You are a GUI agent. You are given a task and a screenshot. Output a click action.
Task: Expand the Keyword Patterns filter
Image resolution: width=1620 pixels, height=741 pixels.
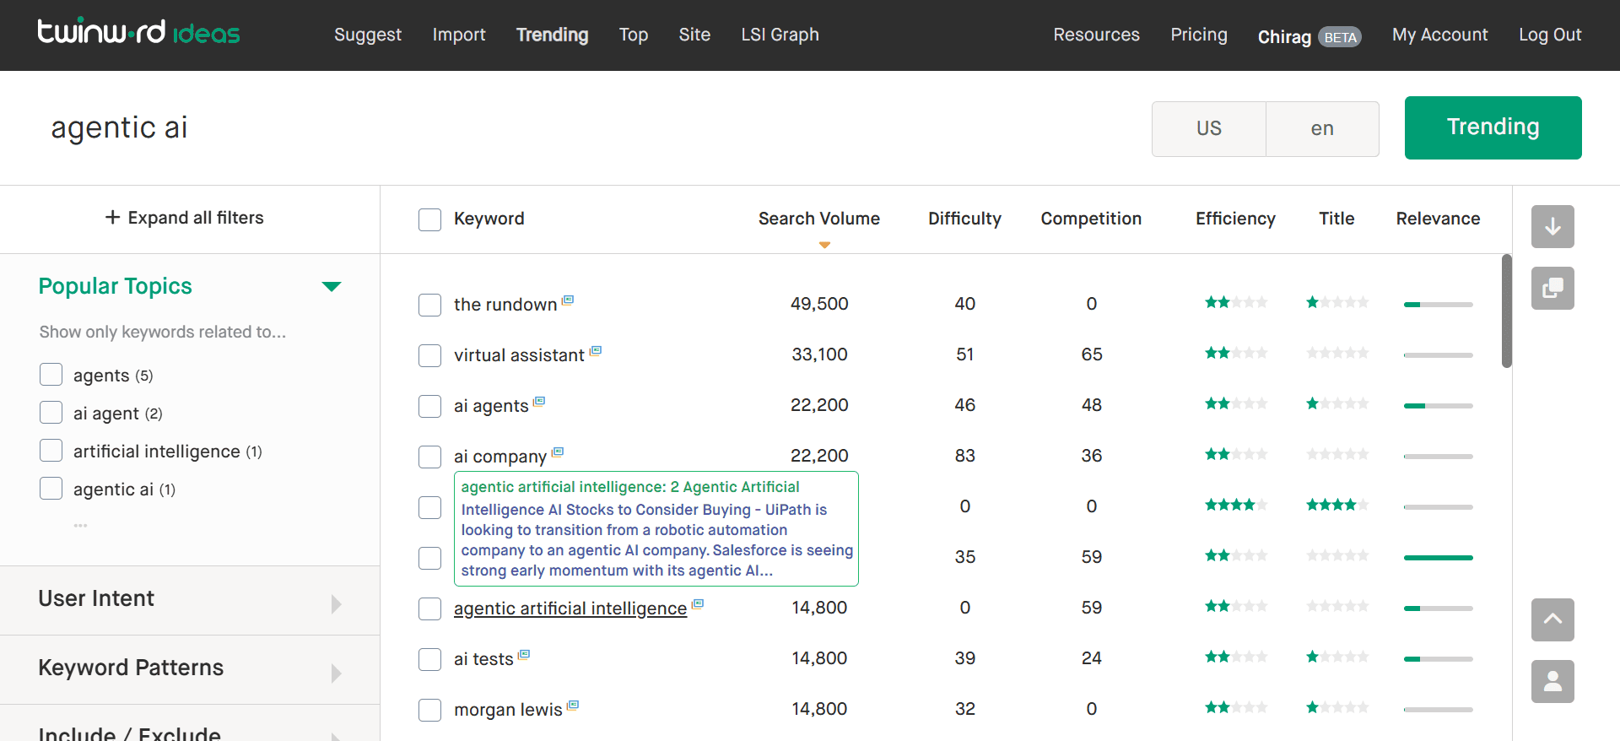190,669
